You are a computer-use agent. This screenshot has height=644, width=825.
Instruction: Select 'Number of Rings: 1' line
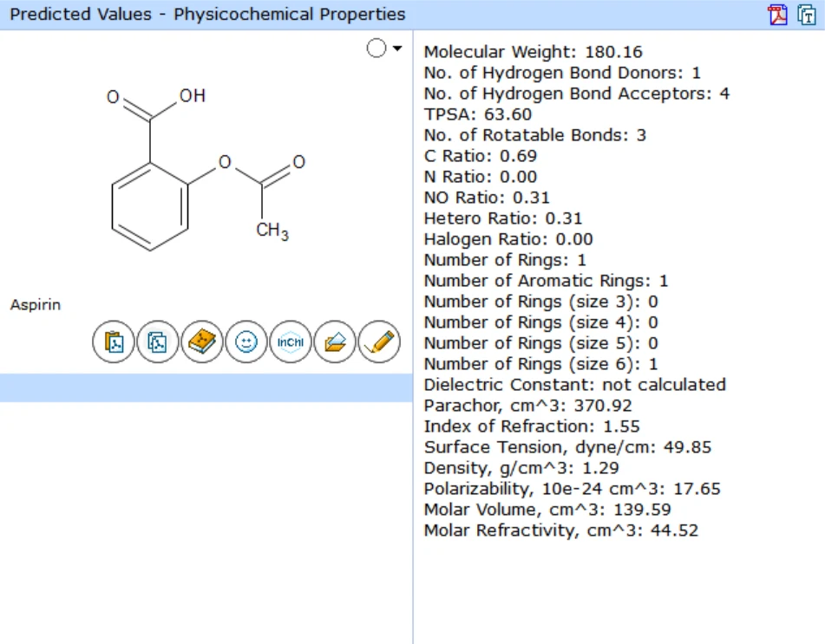[505, 260]
